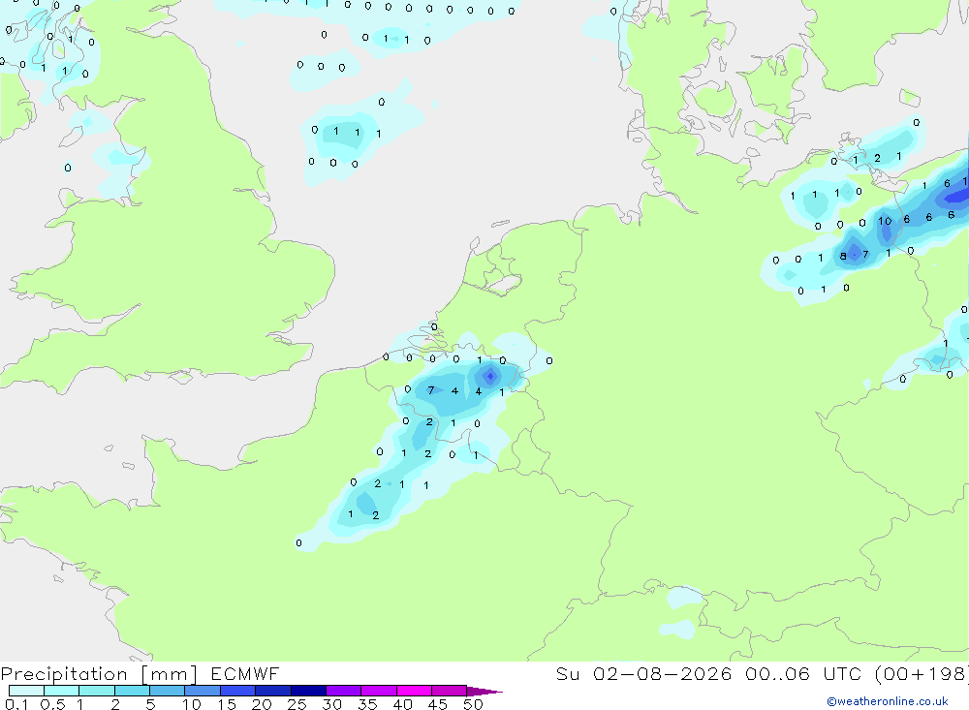Click the '30' legend scale label
Image resolution: width=969 pixels, height=710 pixels.
[331, 704]
